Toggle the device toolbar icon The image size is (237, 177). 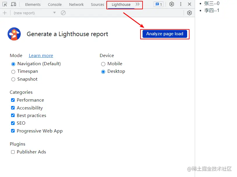tap(13, 4)
